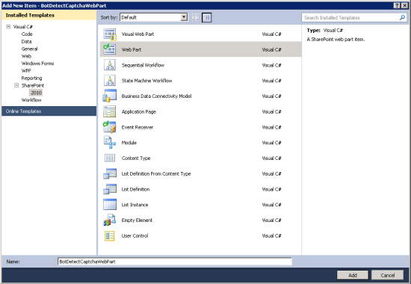Image resolution: width=411 pixels, height=284 pixels.
Task: Click the Sequential Workflow template icon
Action: [x=110, y=65]
